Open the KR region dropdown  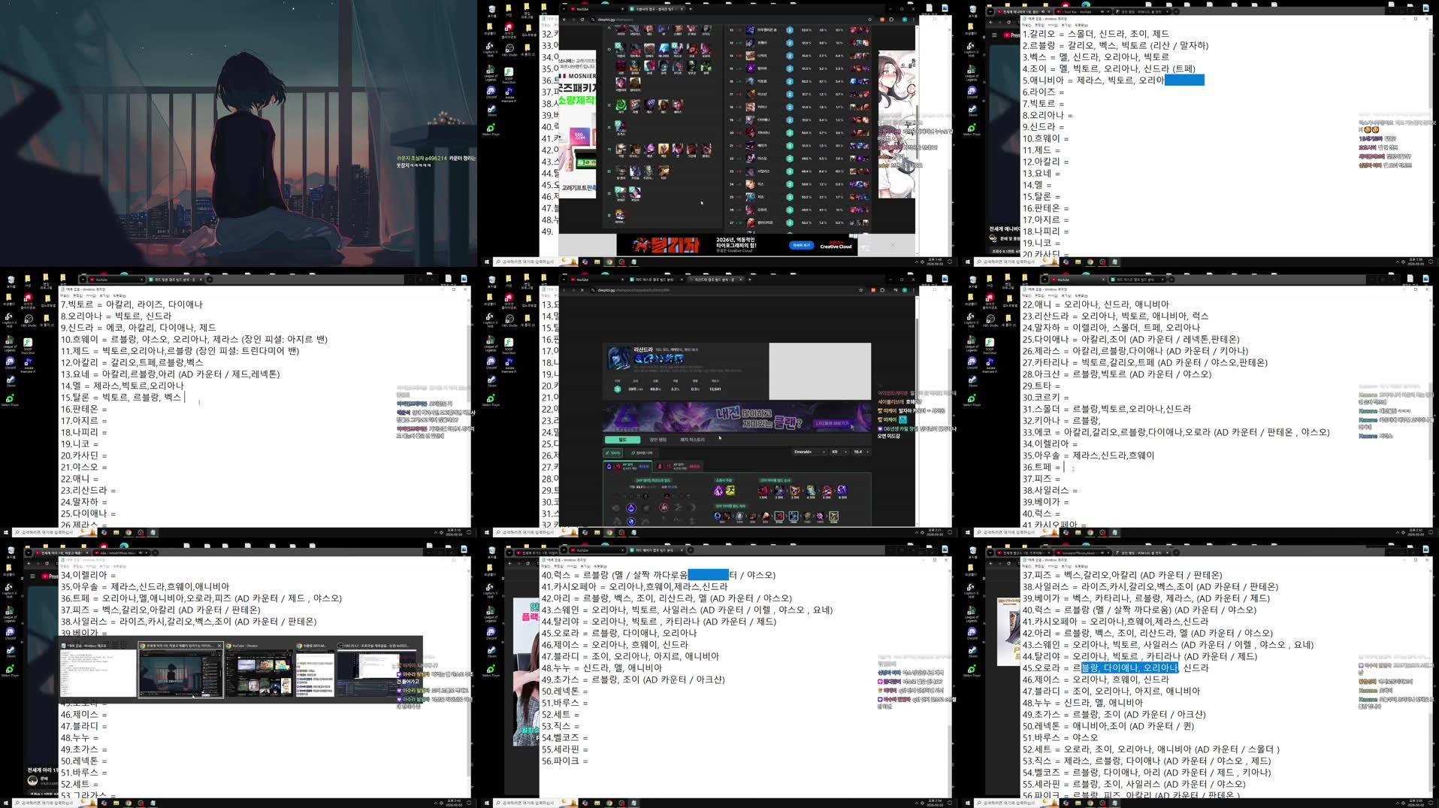(836, 452)
